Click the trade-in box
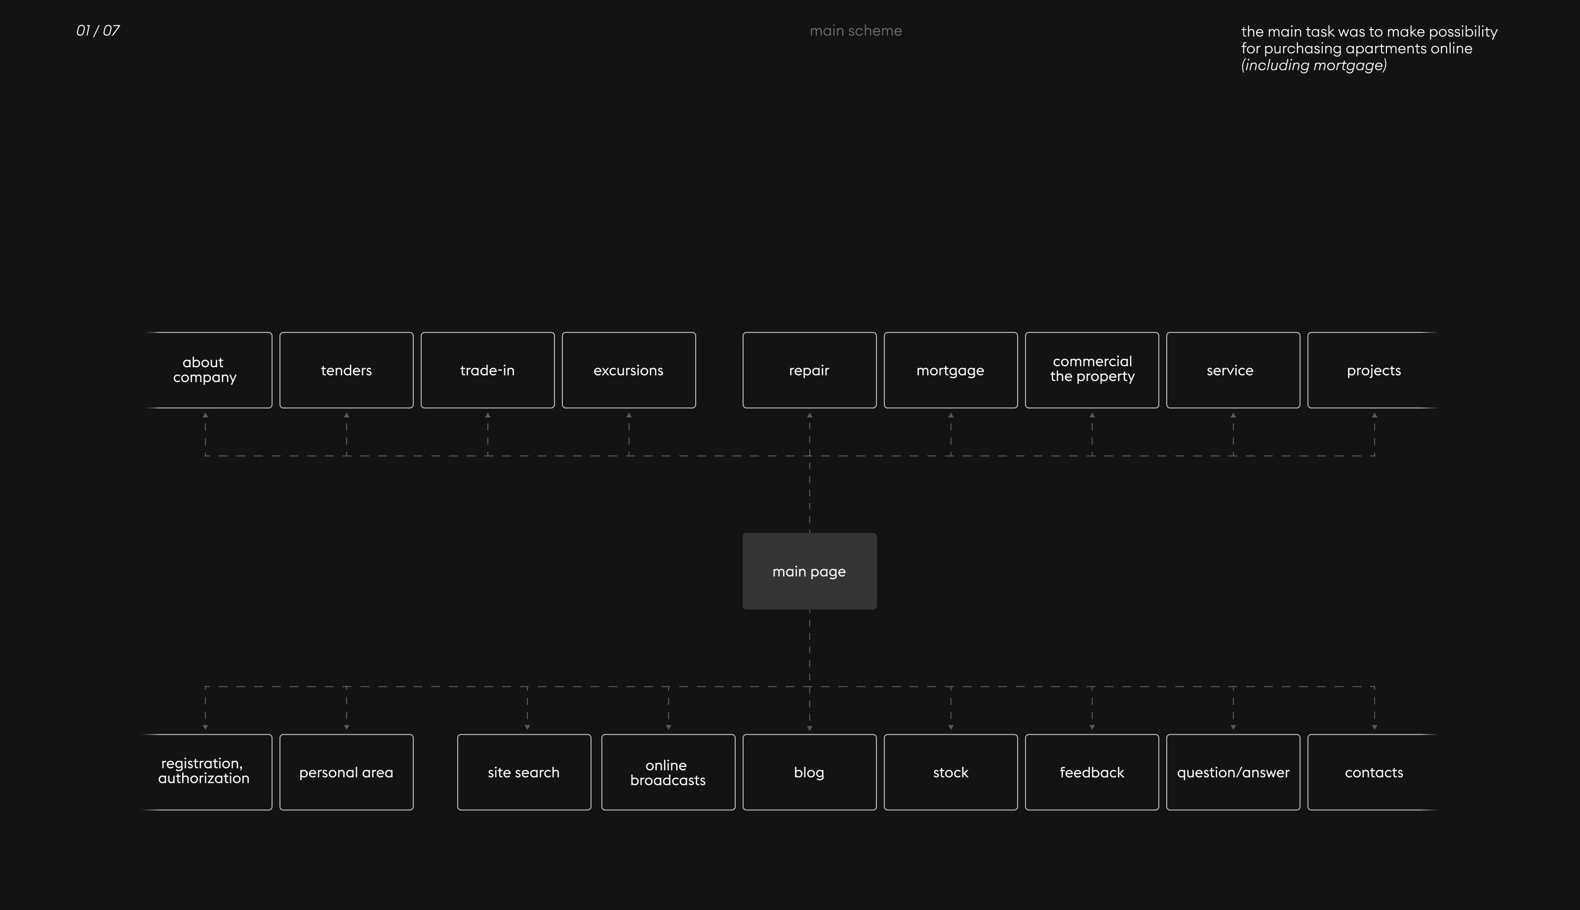1580x910 pixels. (487, 370)
